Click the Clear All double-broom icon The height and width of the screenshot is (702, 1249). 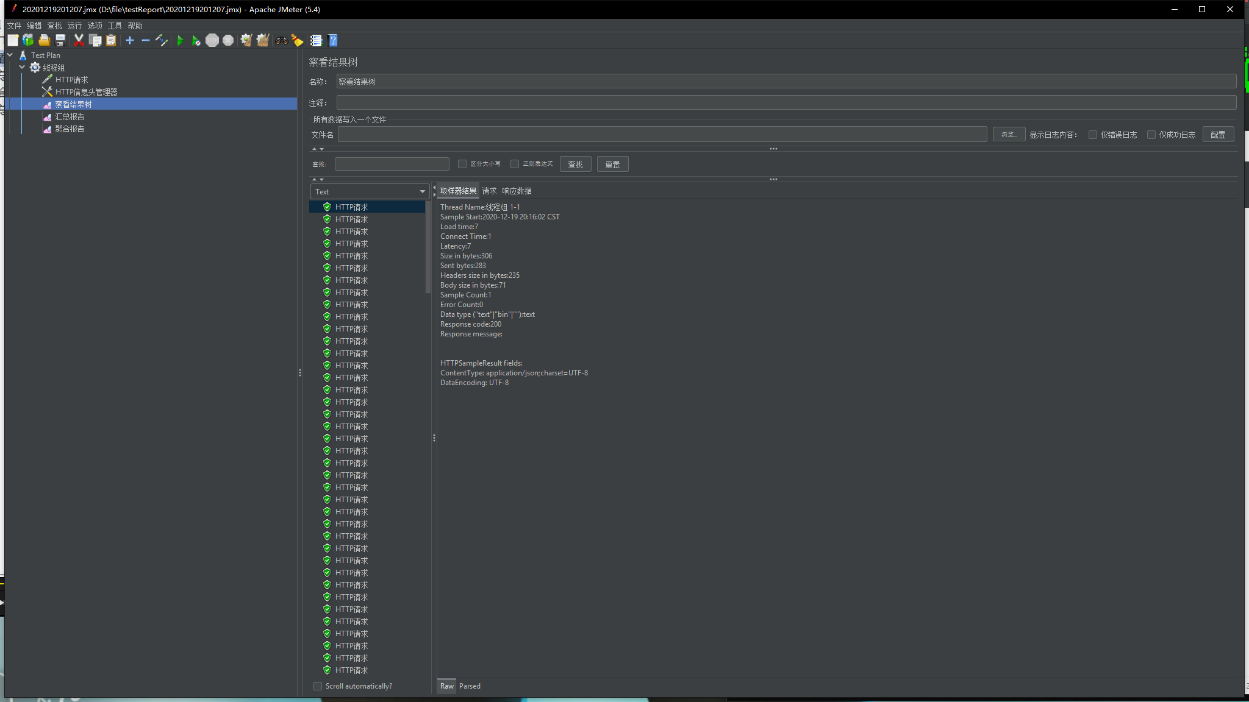[x=262, y=41]
